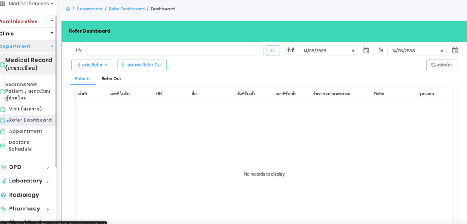Click the ลงส่งต่อ Refer Out button
467x224 pixels.
(x=142, y=65)
